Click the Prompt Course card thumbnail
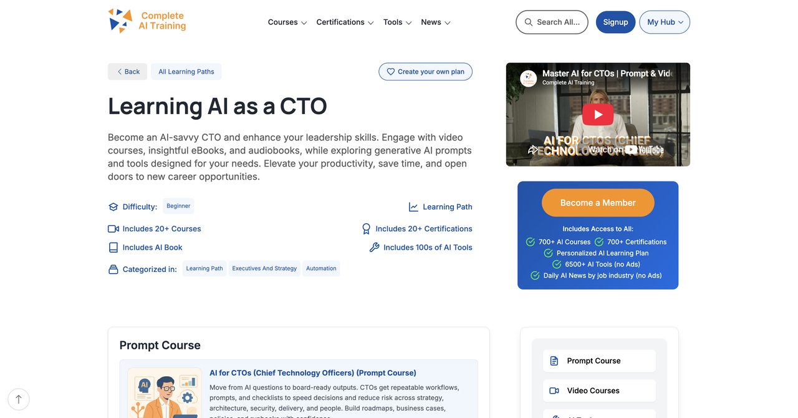Viewport: 798px width, 418px height. tap(165, 393)
